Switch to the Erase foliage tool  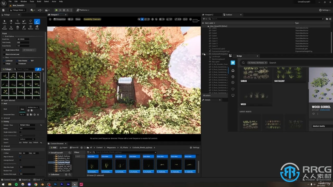24,27
